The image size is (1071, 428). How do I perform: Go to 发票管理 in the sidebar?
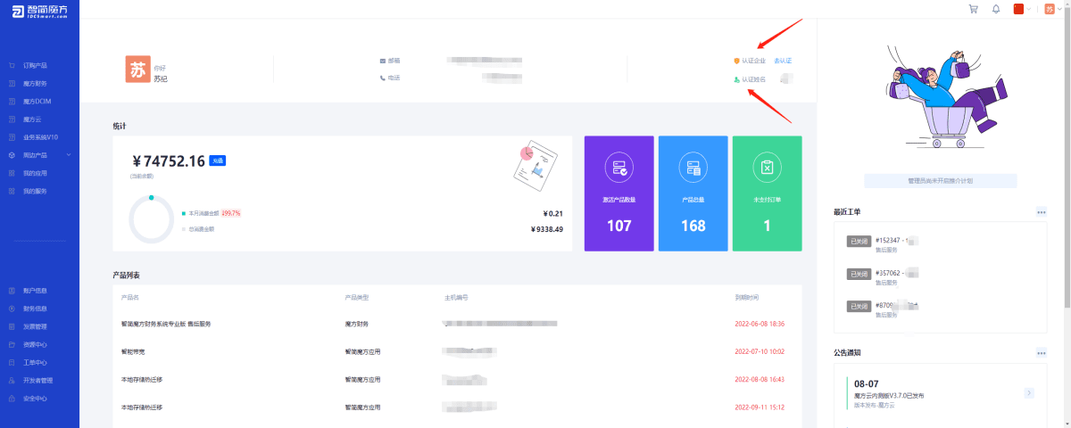36,326
